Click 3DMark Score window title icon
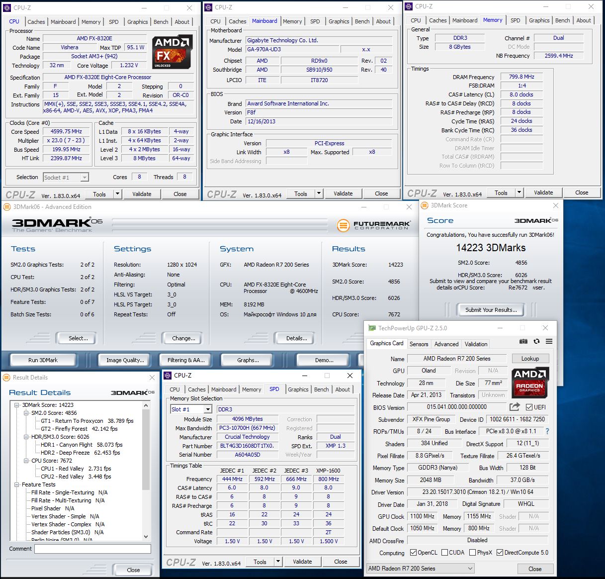Viewport: 605px width, 579px height. point(425,205)
